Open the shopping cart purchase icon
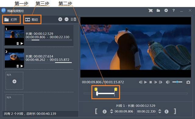Image resolution: width=195 pixels, height=119 pixels. (x=151, y=10)
